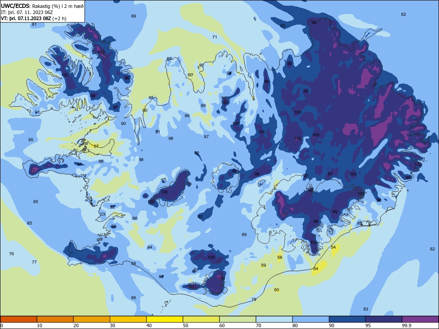Click the 'Rakastig (%) í 2 m hæð' label
Viewport: 439px width, 329px height.
58,6
